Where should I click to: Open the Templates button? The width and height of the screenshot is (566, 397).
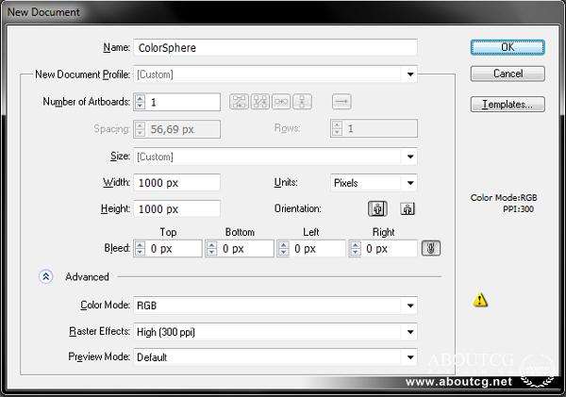(x=507, y=105)
